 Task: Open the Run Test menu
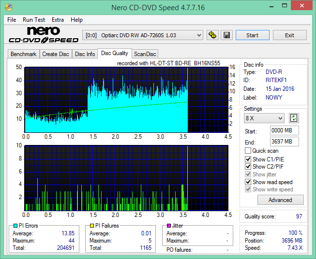point(34,20)
